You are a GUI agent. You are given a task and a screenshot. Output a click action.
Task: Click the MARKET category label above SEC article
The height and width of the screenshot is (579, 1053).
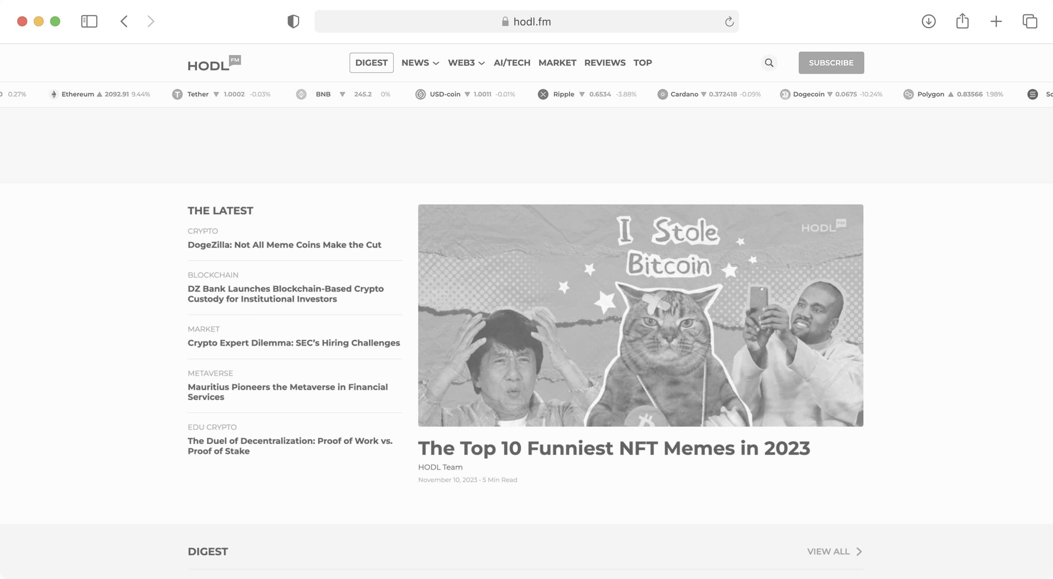(203, 329)
